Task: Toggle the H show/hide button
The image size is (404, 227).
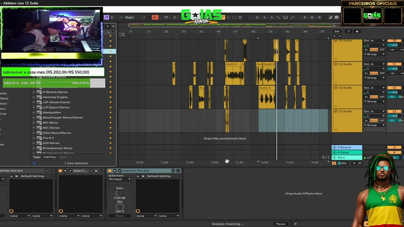Action: pyautogui.click(x=354, y=163)
